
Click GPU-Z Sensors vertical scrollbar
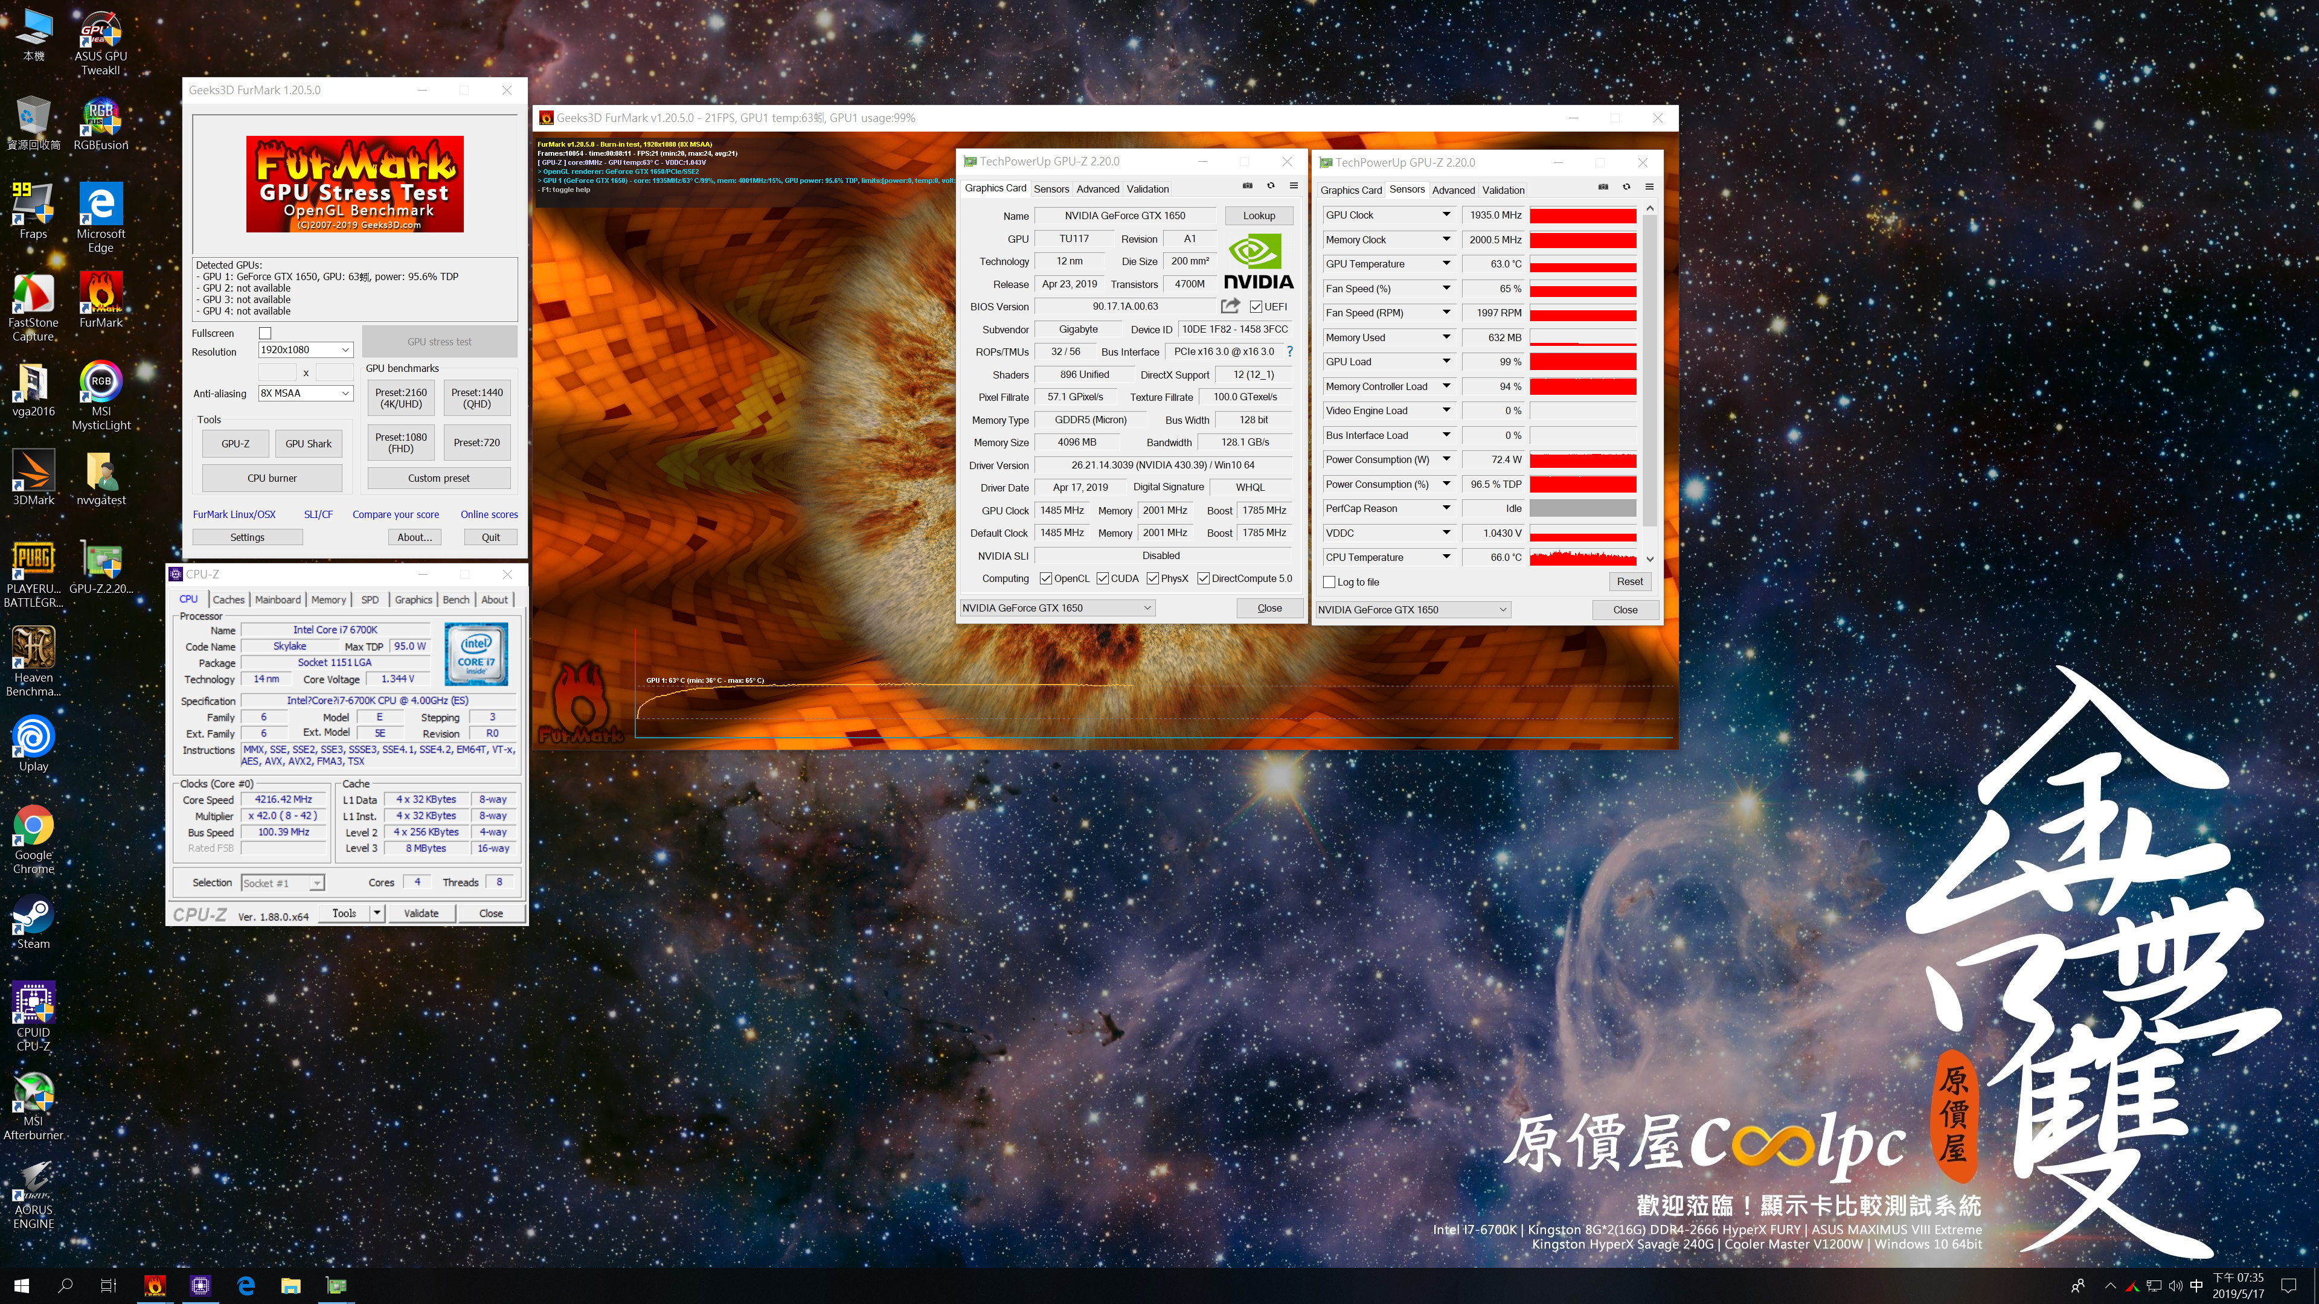tap(1649, 383)
